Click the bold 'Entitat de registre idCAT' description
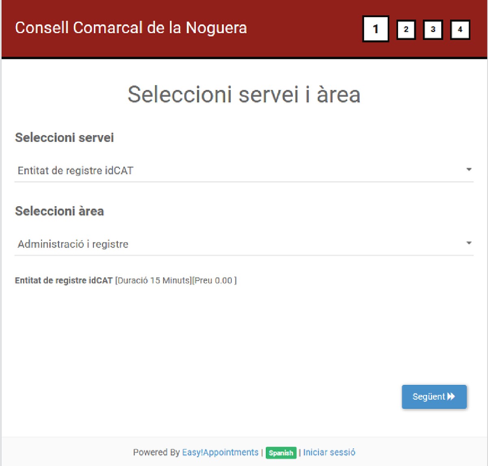Image resolution: width=488 pixels, height=466 pixels. [x=64, y=280]
